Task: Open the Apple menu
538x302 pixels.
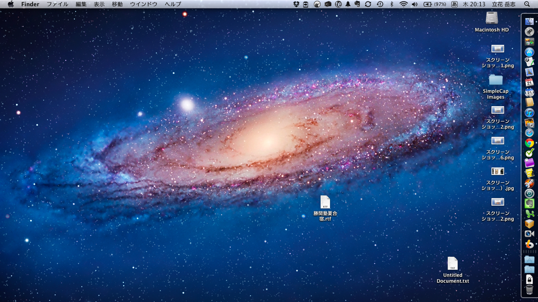Action: [11, 4]
